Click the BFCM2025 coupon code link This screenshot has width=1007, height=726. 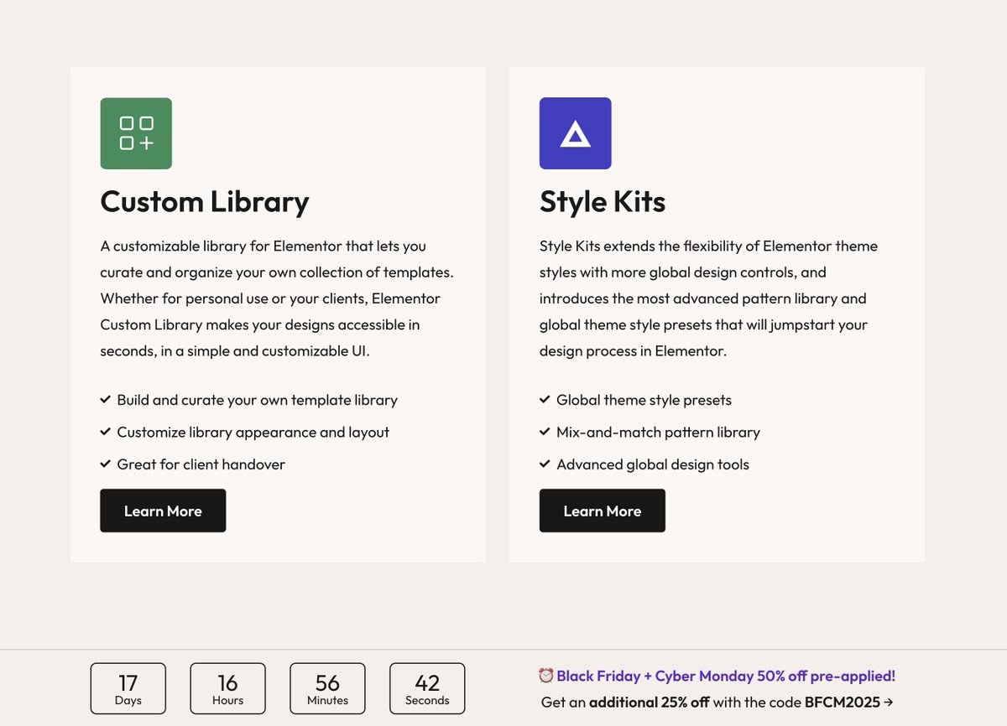point(843,702)
